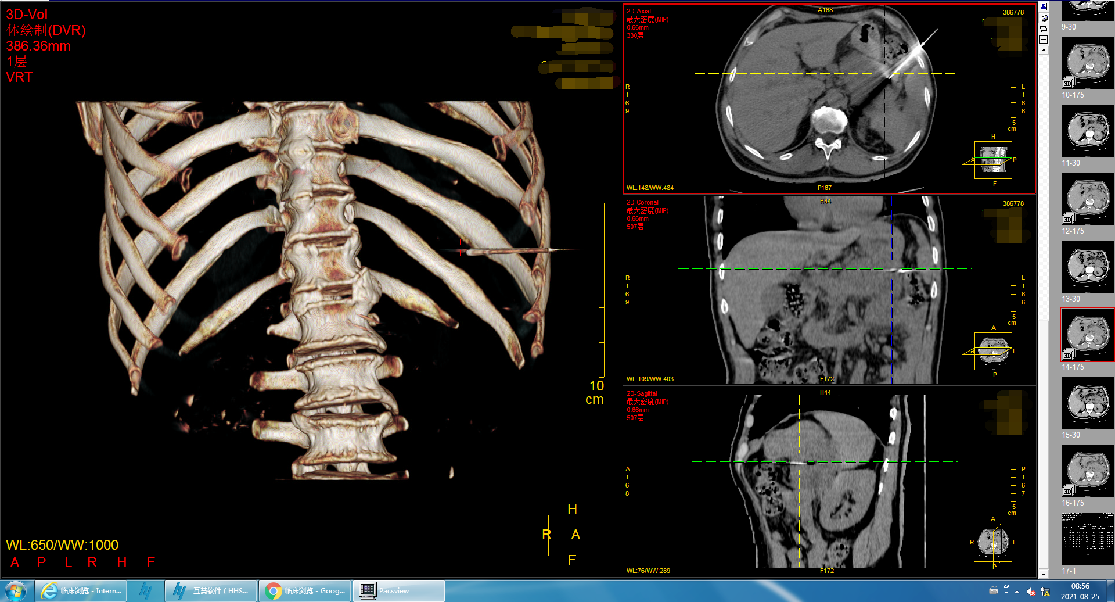Screen dimensions: 1115x602
Task: Click the orientation cube in the coronal view
Action: [x=993, y=351]
